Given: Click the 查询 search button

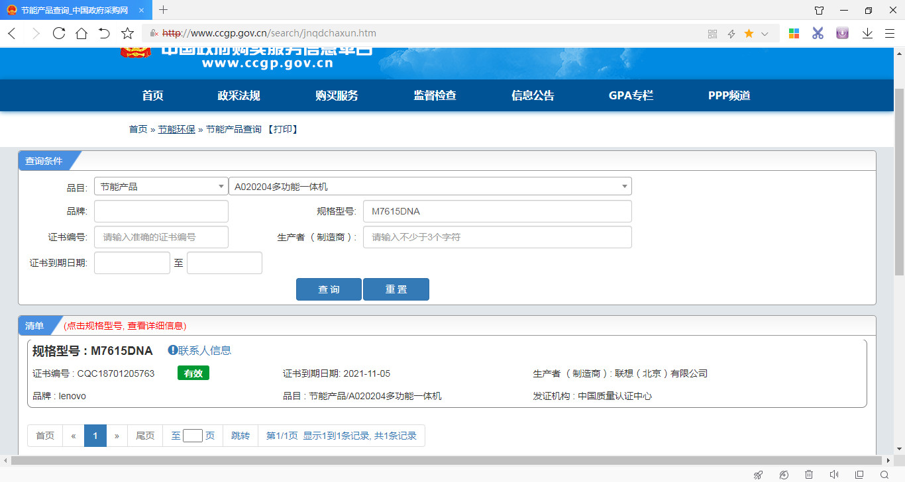Looking at the screenshot, I should (329, 289).
